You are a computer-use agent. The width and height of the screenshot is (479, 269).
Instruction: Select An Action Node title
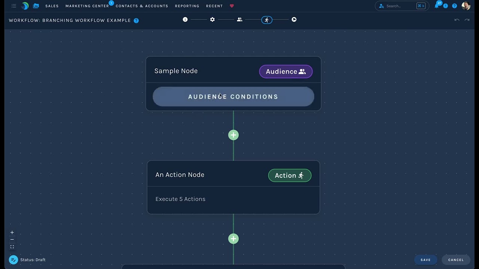tap(180, 175)
